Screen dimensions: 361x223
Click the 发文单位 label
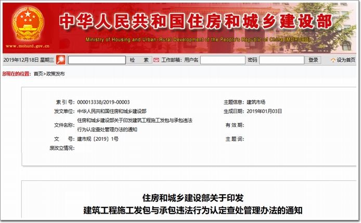64,111
